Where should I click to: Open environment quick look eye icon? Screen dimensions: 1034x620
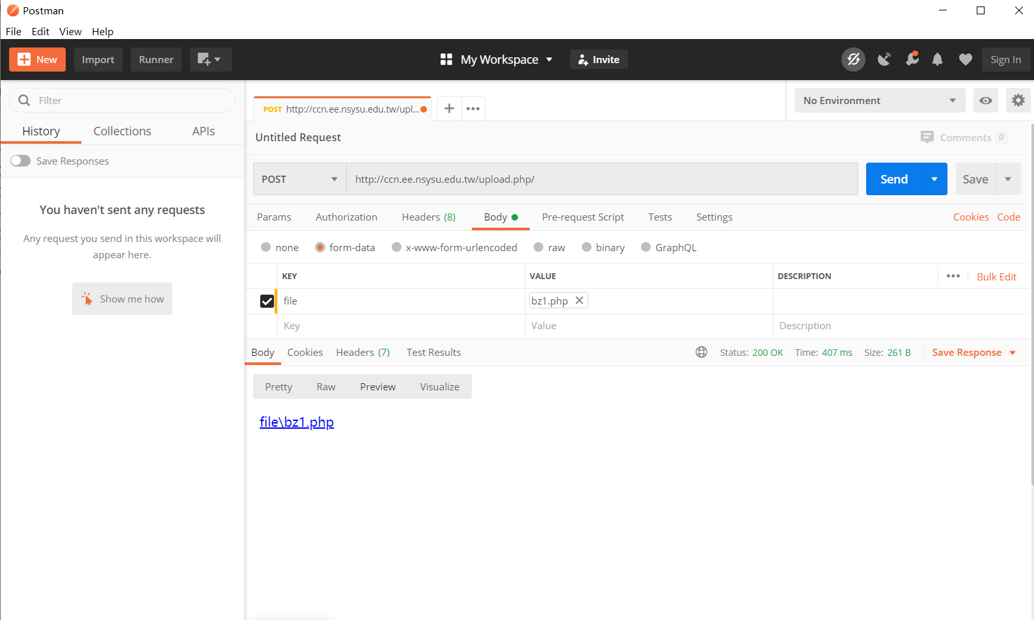pos(986,101)
